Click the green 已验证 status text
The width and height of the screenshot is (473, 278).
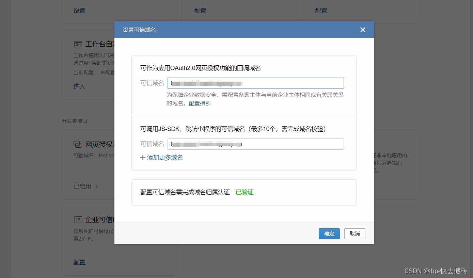tap(245, 192)
